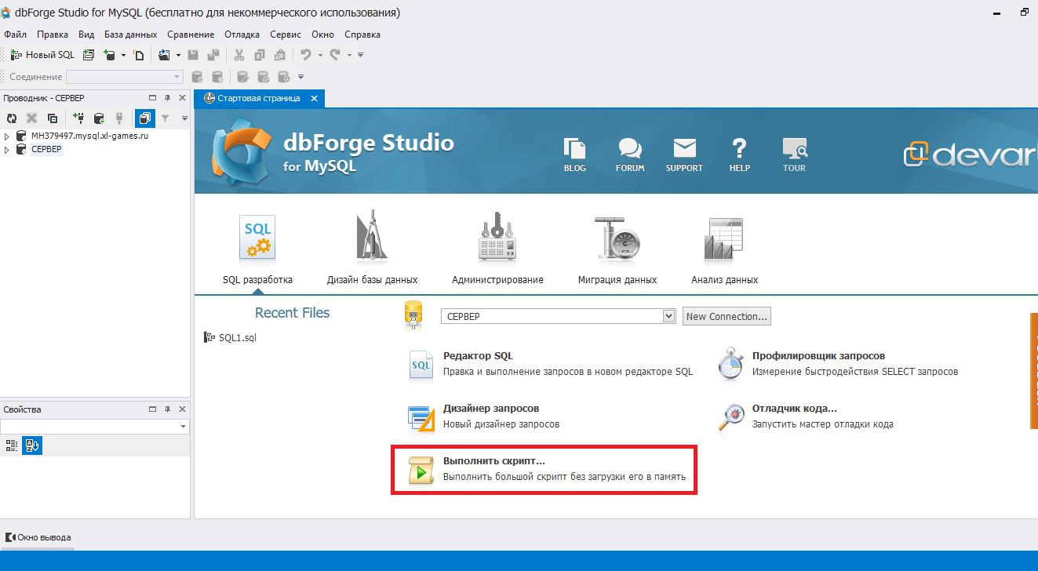The height and width of the screenshot is (571, 1038).
Task: Open the Соединение connection combo box
Action: pyautogui.click(x=124, y=77)
